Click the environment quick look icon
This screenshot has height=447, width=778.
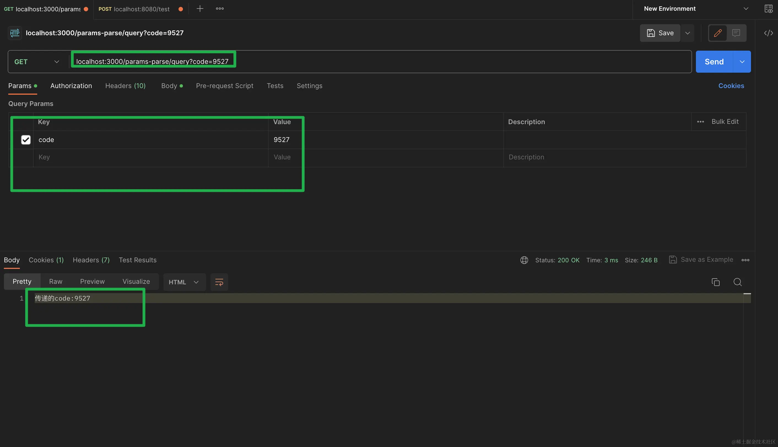[x=768, y=9]
